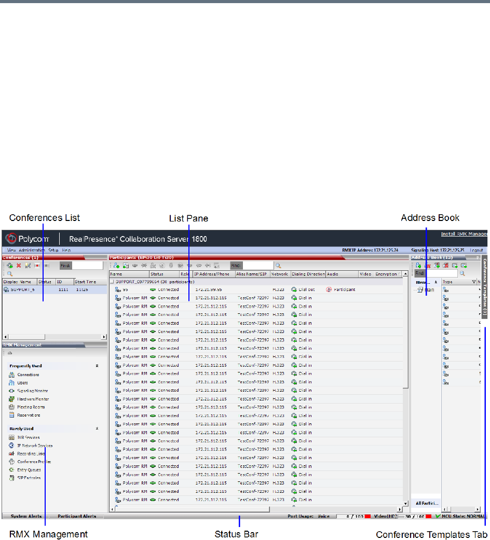Click the red X Delete Conference icon
This screenshot has height=540, width=490.
pos(19,266)
